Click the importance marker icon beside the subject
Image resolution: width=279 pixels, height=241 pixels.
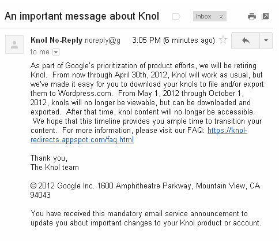tap(176, 17)
